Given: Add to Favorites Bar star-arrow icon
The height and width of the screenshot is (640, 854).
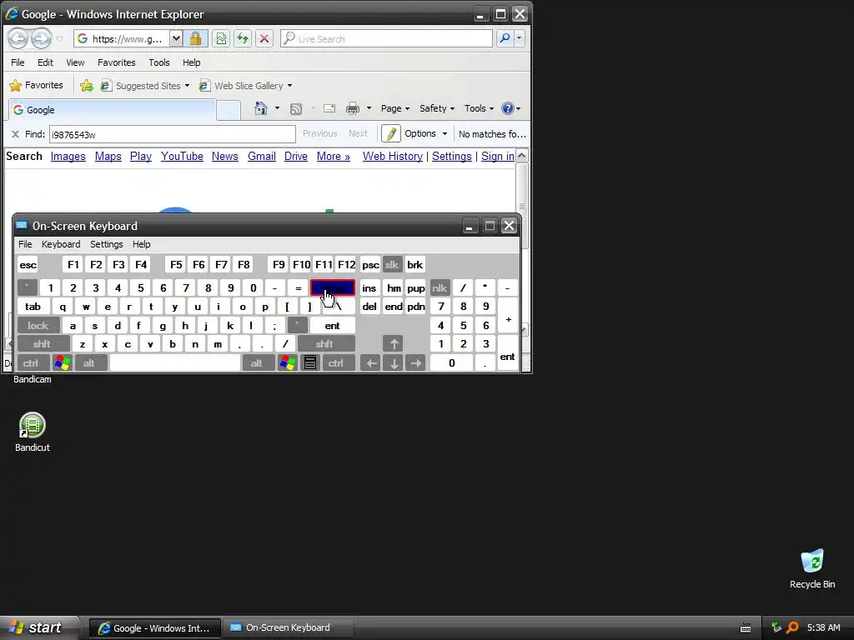Looking at the screenshot, I should [86, 86].
